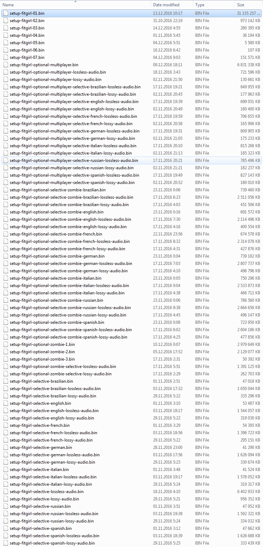Sort files by the Name column header
263x547 pixels.
click(8, 5)
